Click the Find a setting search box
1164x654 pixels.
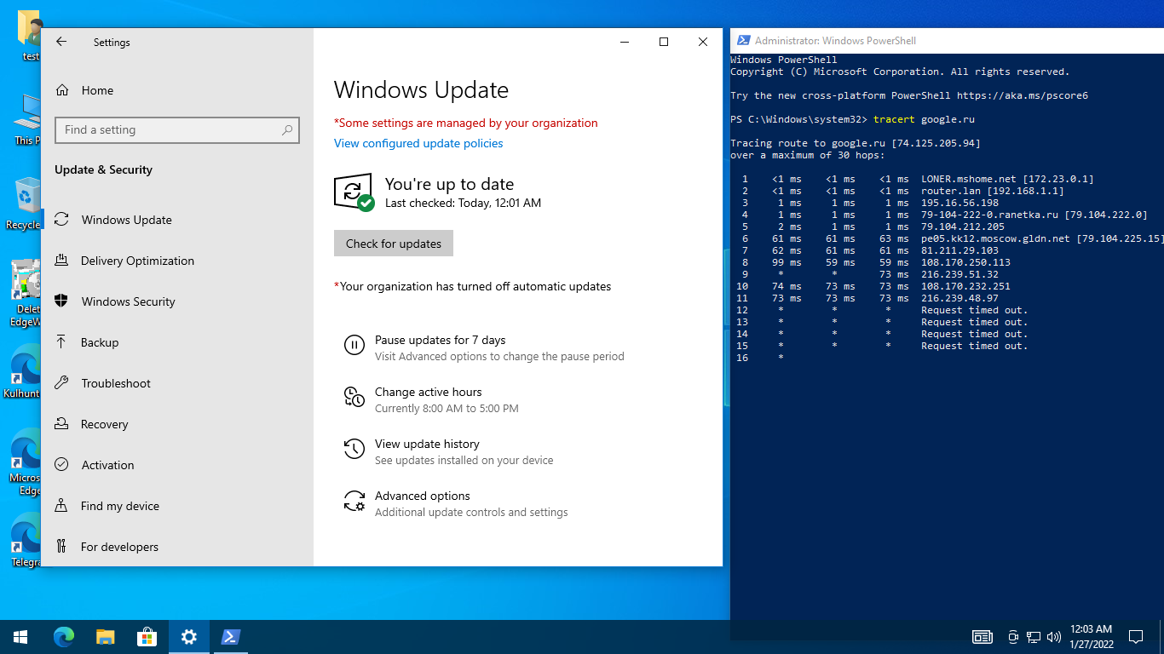[177, 130]
